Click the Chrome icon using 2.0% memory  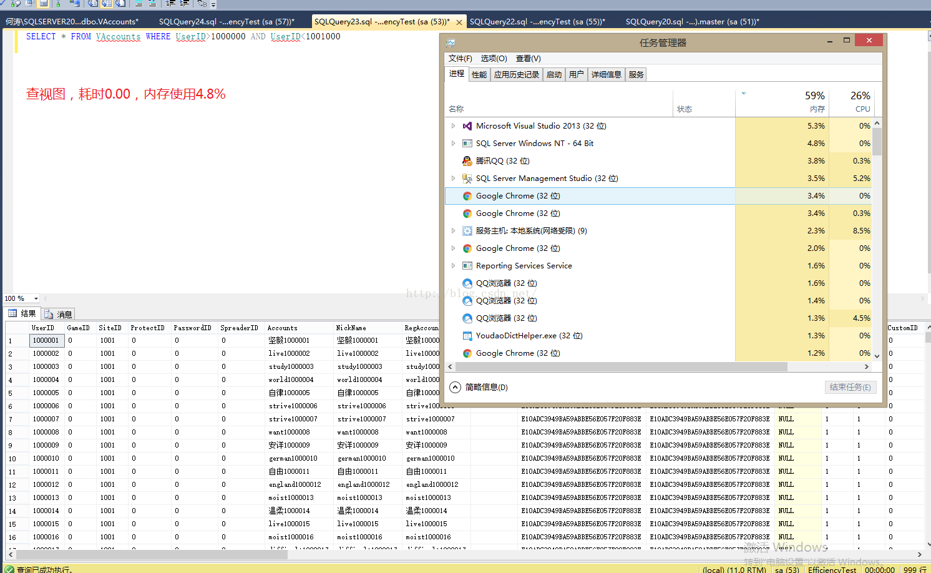pyautogui.click(x=467, y=248)
